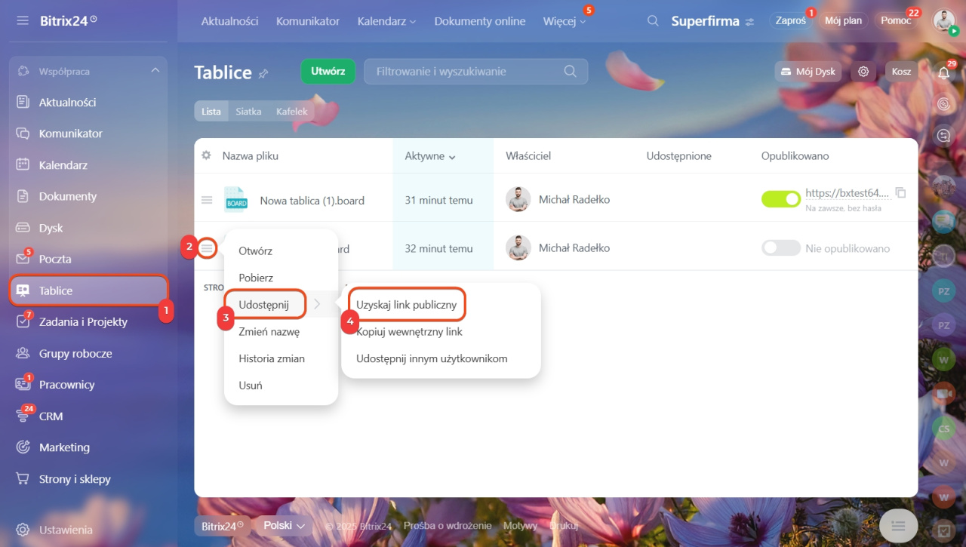Viewport: 966px width, 547px height.
Task: Choose Zmień nazwę from context menu
Action: (269, 331)
